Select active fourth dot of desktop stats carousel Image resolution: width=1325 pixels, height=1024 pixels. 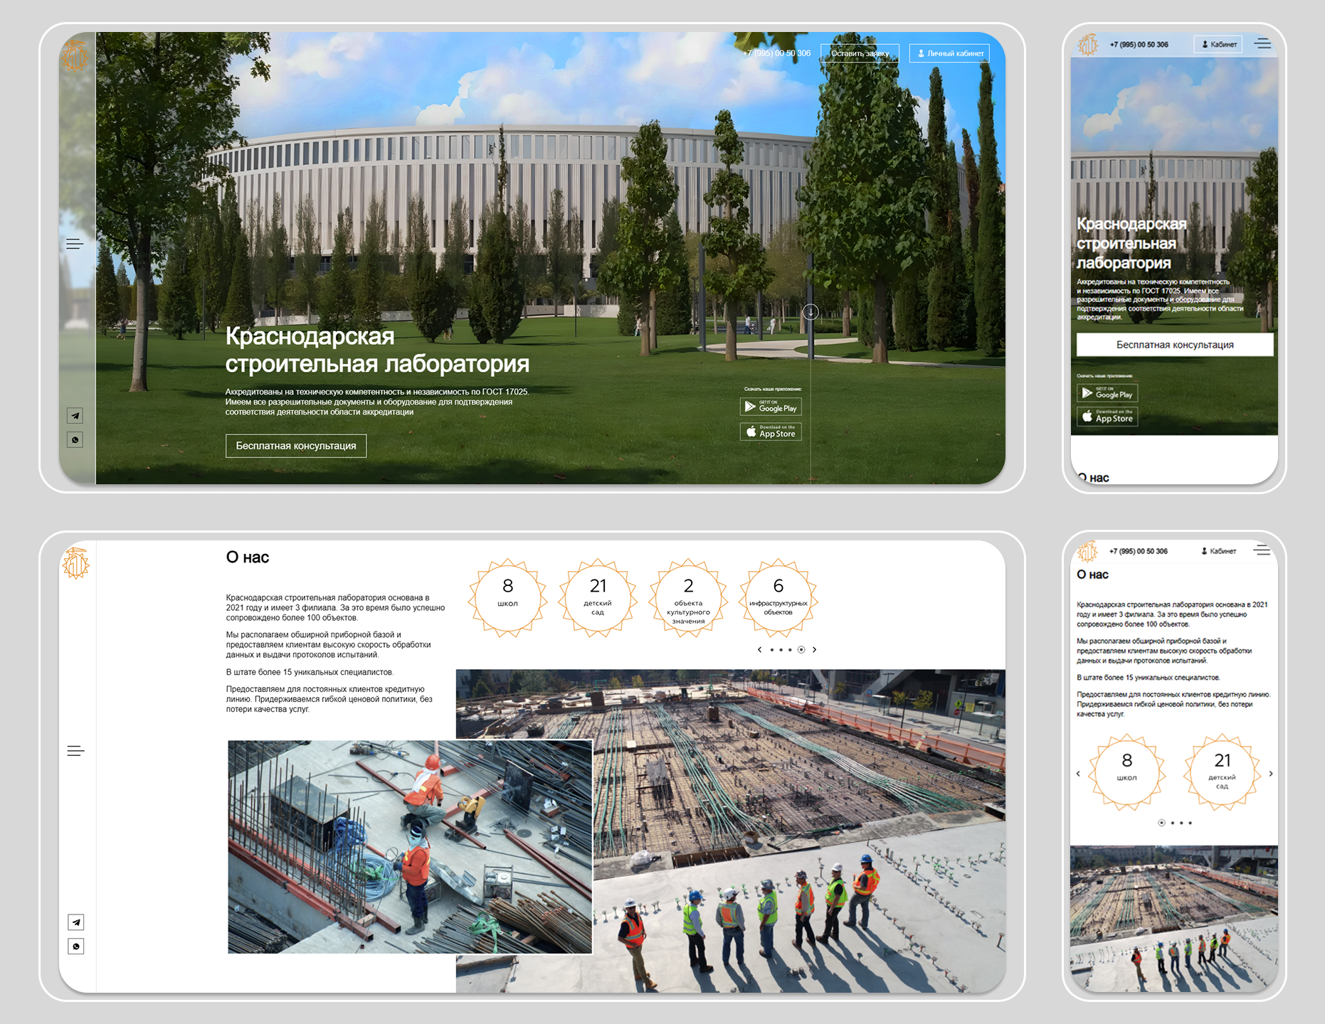tap(801, 649)
